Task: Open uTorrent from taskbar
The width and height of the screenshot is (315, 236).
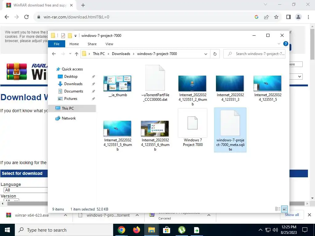Action: [x=181, y=230]
